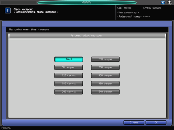Image resolution: width=174 pixels, height=130 pixels.
Task: Click the Имя администр. label
Action: [128, 12]
